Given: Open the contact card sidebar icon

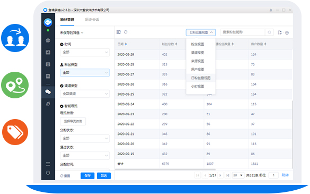Looking at the screenshot, I should [48, 64].
